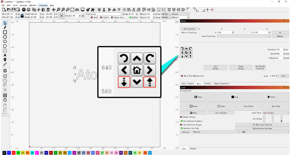Open Saved Positions dropdown
This screenshot has height=155, width=290.
[244, 36]
